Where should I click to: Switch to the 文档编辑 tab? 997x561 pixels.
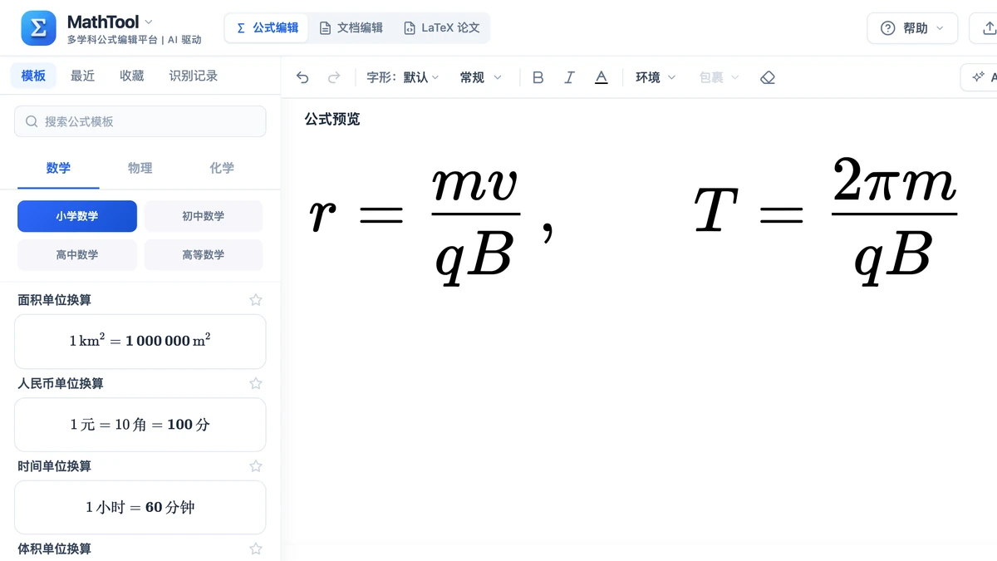pos(351,27)
